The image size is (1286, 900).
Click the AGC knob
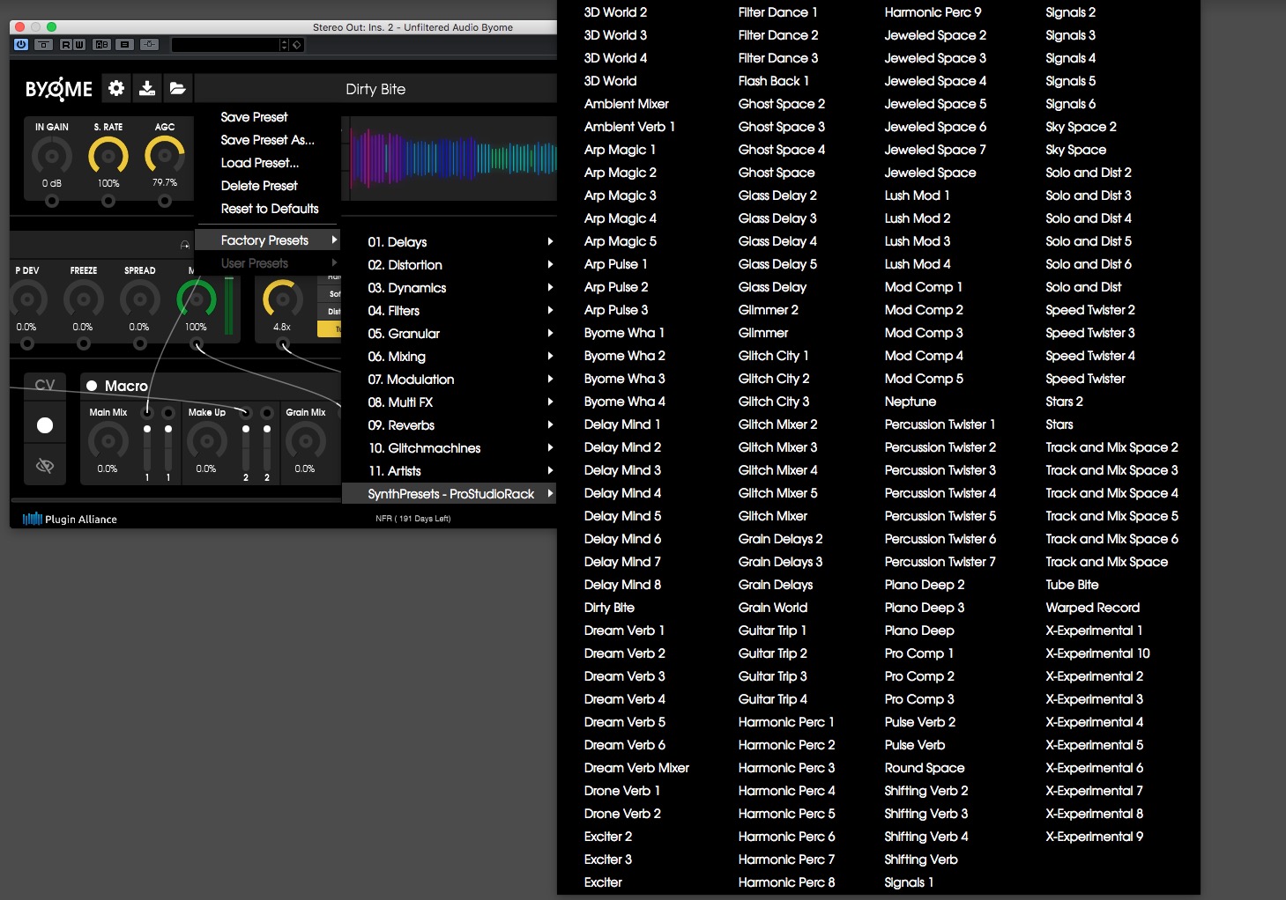[x=165, y=157]
